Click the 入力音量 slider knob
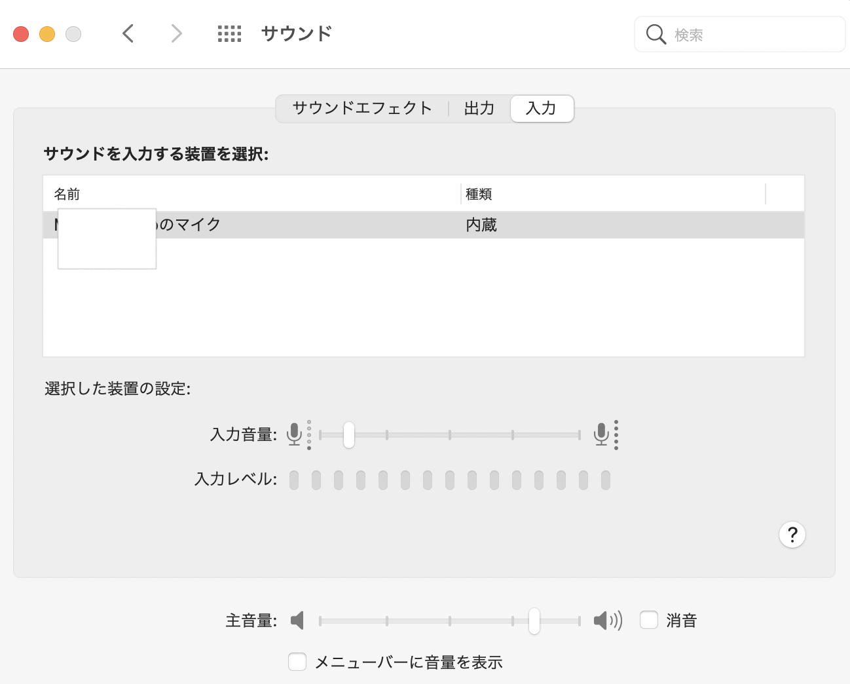The image size is (850, 684). click(349, 434)
